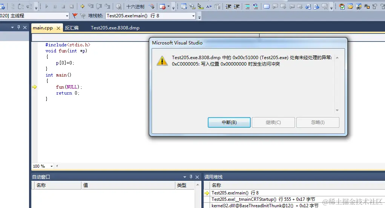Close the 自动窗口 autos panel
The image size is (385, 208).
[197, 177]
